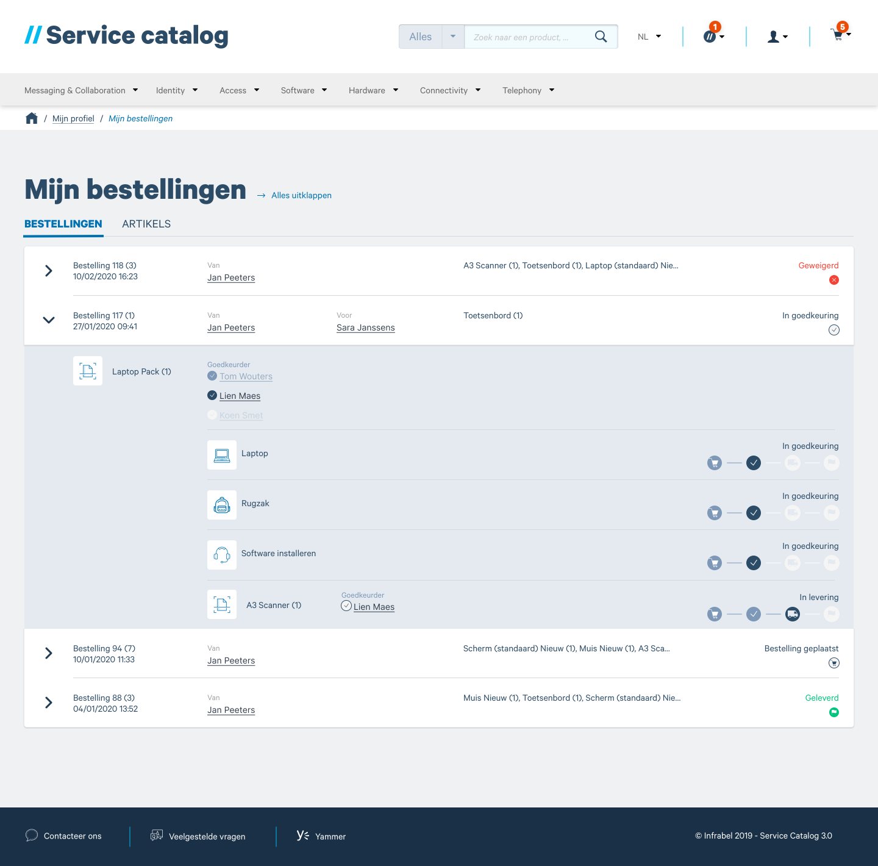Click the Alles uitklappen link
The height and width of the screenshot is (866, 878).
point(301,195)
